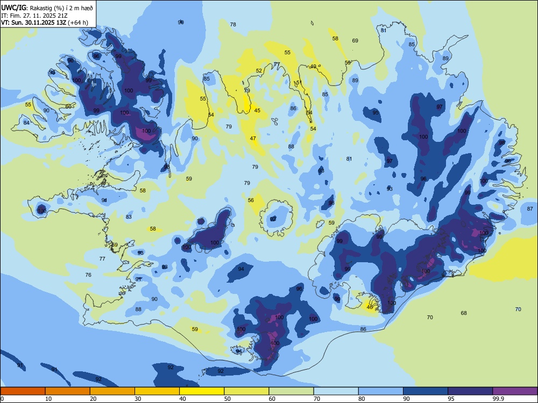Select the purple above-99.9 legend swatch
Viewport: 538px width, 403px height.
pyautogui.click(x=515, y=391)
